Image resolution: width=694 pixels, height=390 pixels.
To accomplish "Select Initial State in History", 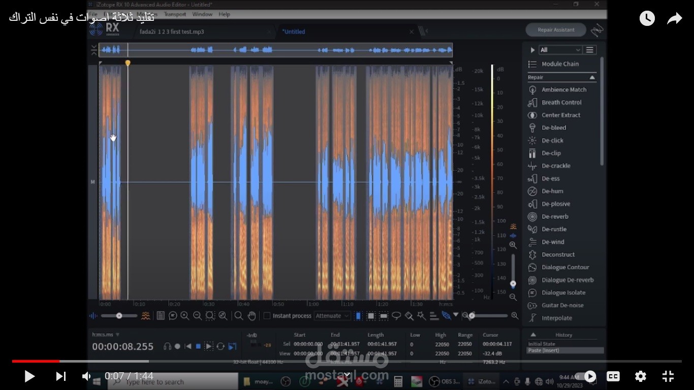I will coord(542,344).
